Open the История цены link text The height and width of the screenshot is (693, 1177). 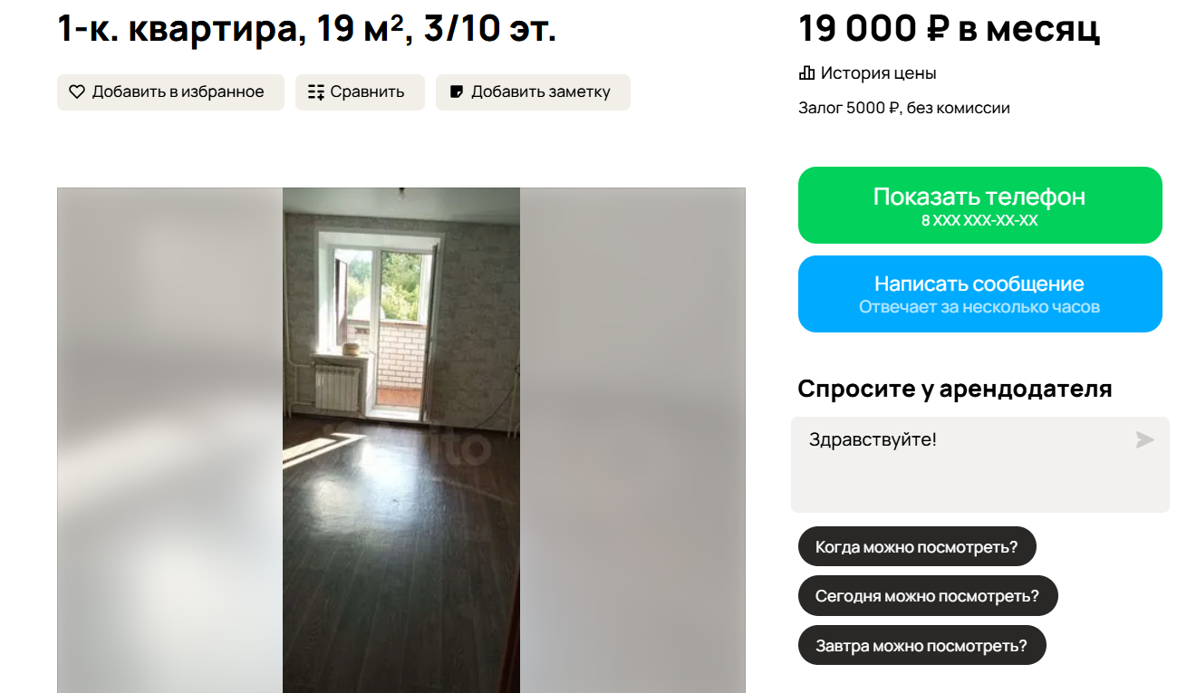point(878,73)
